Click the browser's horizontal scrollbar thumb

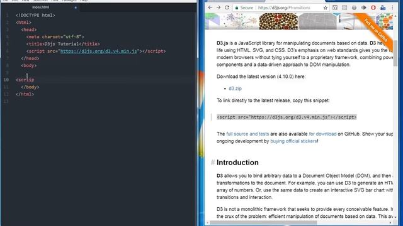pos(263,223)
